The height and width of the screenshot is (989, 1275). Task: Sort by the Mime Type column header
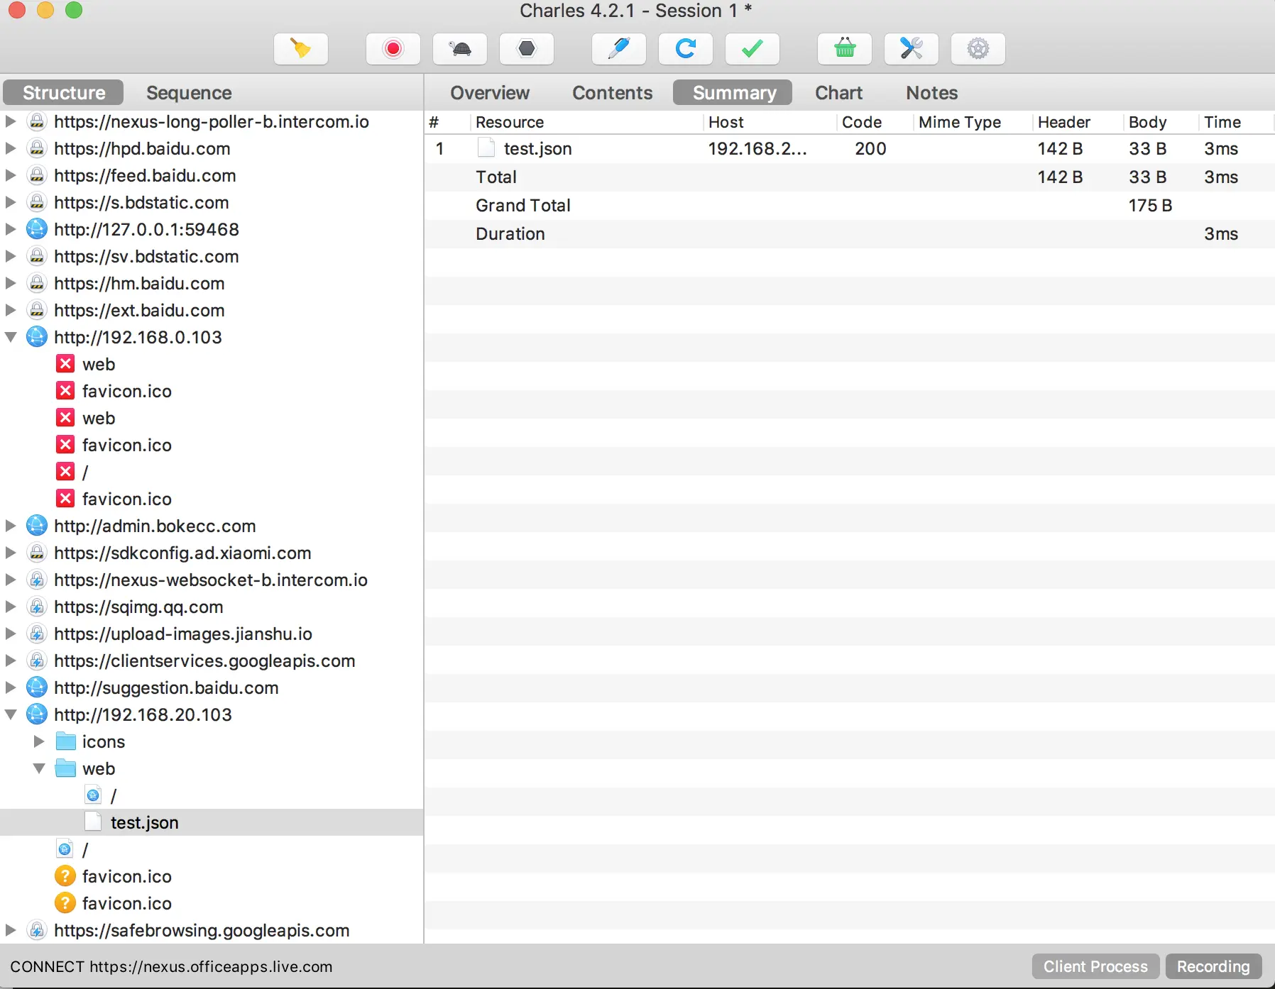pyautogui.click(x=973, y=122)
